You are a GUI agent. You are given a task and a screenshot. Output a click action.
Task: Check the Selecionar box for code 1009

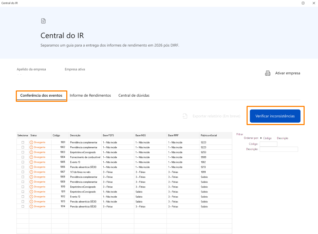(23, 182)
